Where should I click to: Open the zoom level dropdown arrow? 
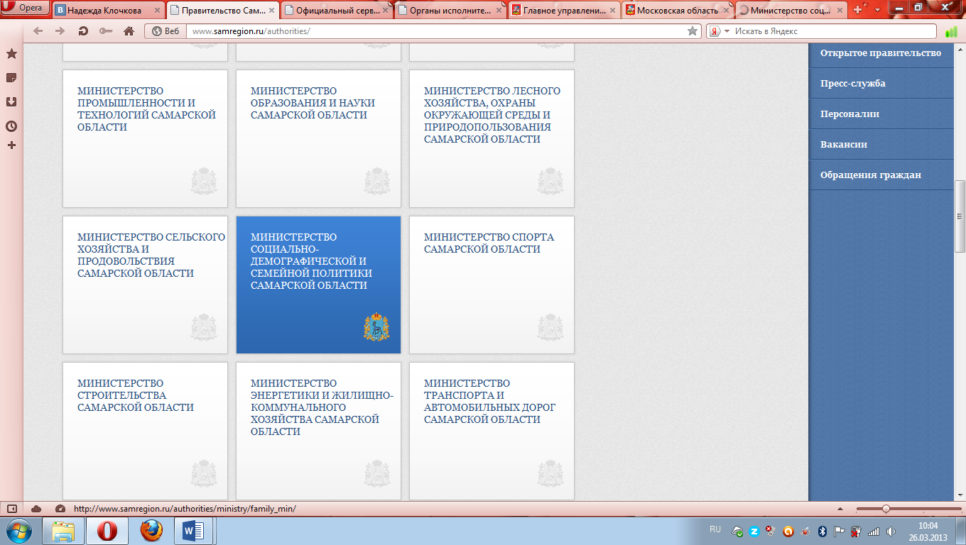point(840,509)
